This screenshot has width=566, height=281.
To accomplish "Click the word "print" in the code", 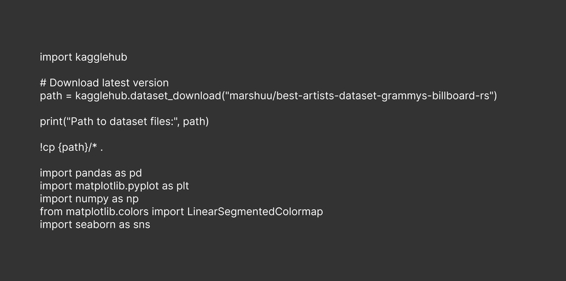I will (x=52, y=121).
